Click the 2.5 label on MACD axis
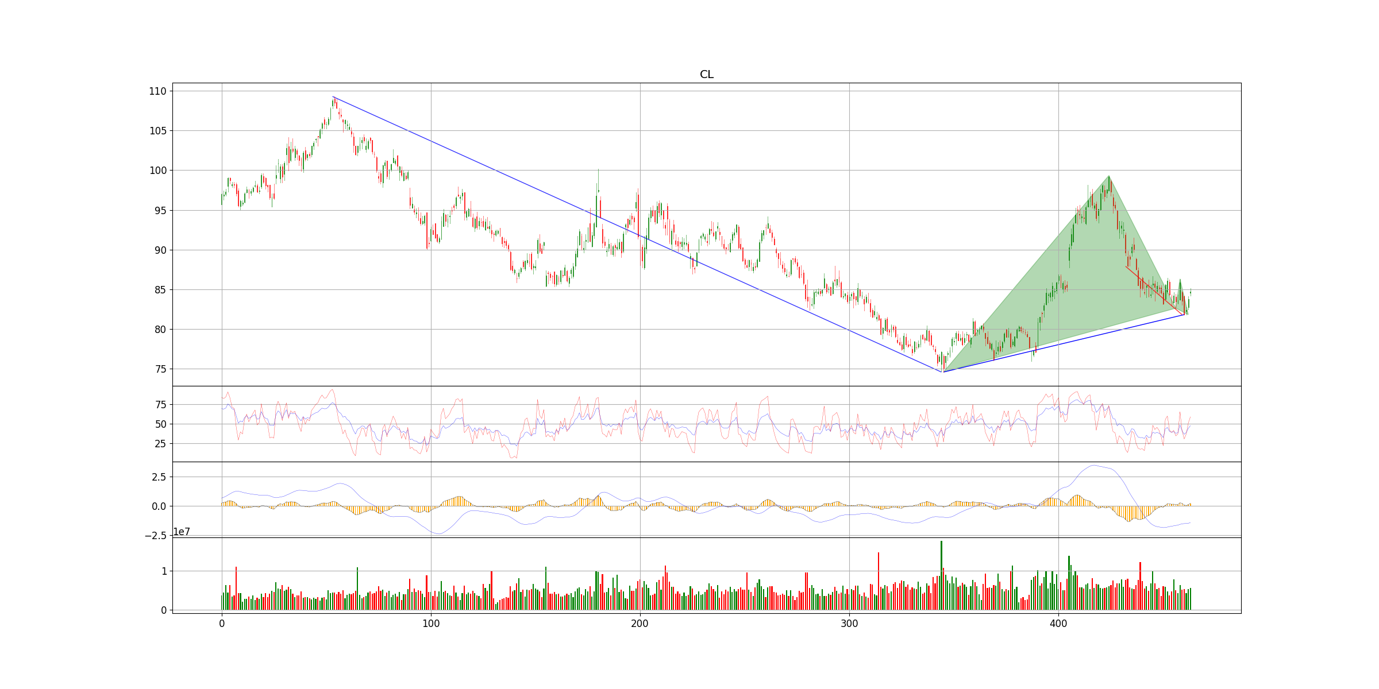The height and width of the screenshot is (689, 1379). point(159,477)
